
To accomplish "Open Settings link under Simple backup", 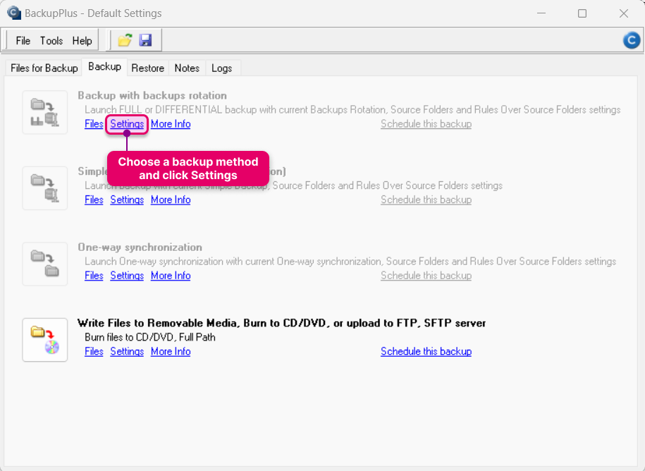I will tap(127, 200).
